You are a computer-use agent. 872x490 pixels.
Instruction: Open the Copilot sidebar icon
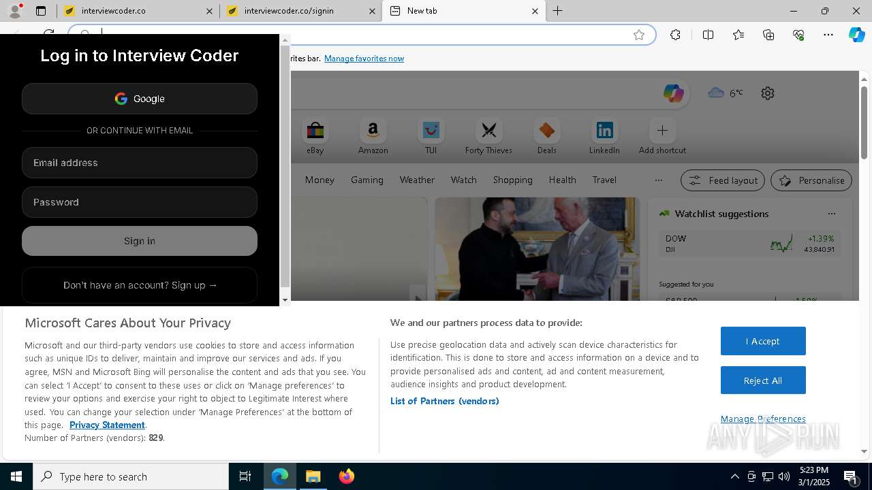point(856,35)
